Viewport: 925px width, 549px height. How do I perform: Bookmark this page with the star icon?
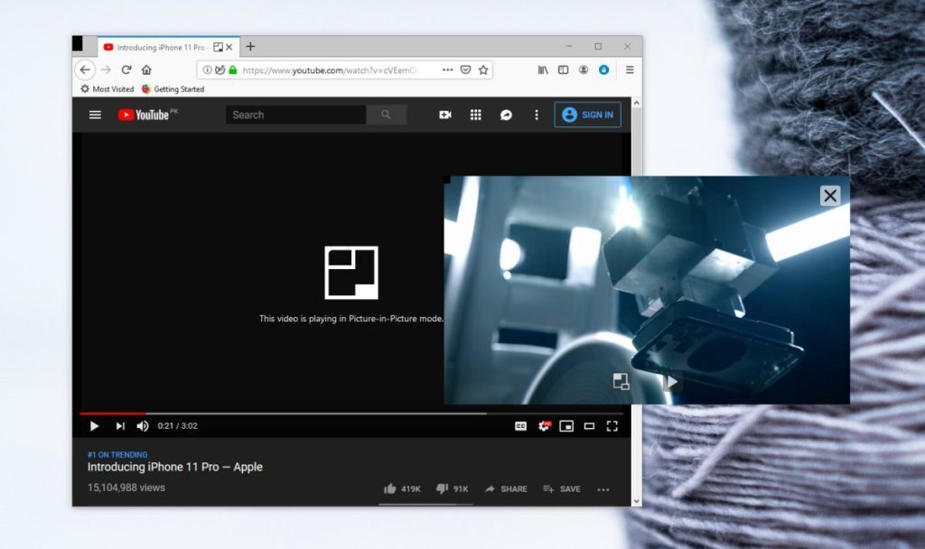click(485, 70)
